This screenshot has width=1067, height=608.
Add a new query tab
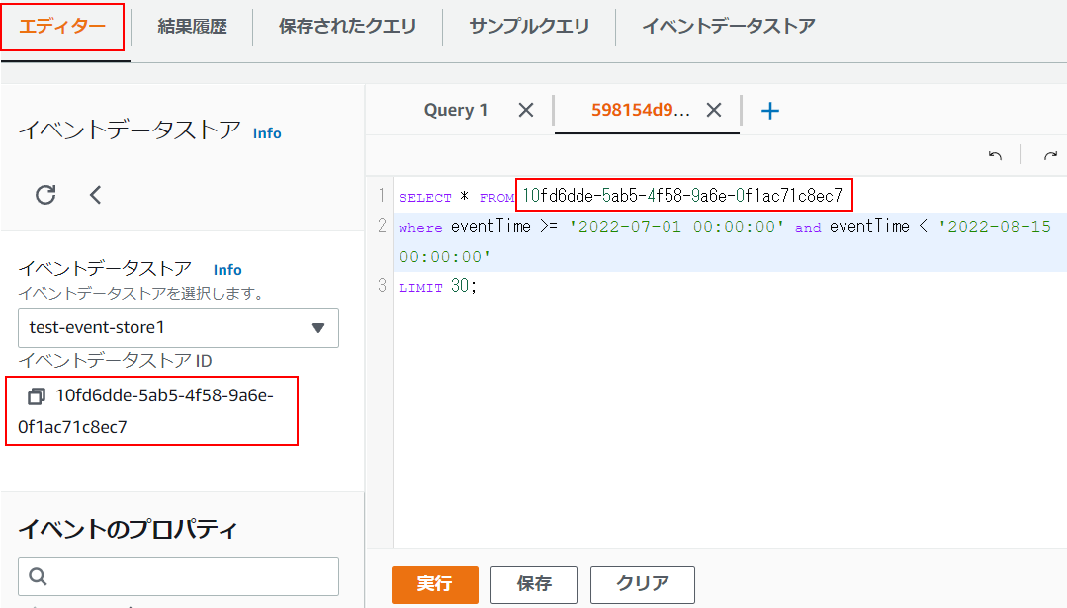coord(770,111)
